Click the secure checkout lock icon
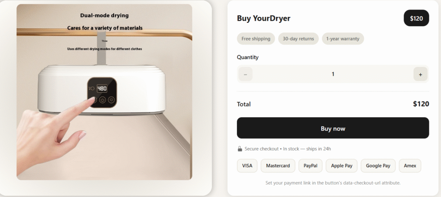Image resolution: width=441 pixels, height=197 pixels. point(240,149)
